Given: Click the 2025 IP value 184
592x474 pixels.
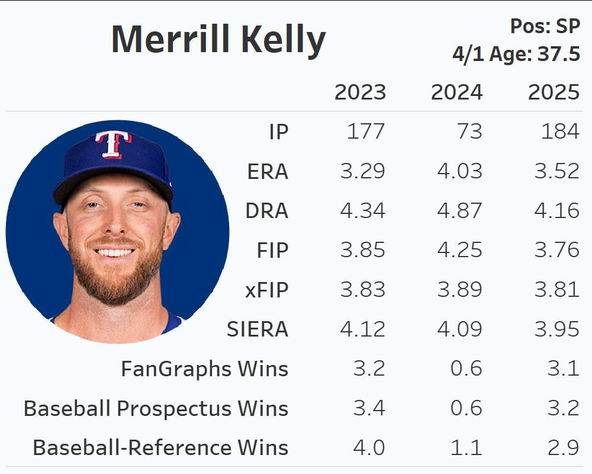Looking at the screenshot, I should (560, 132).
